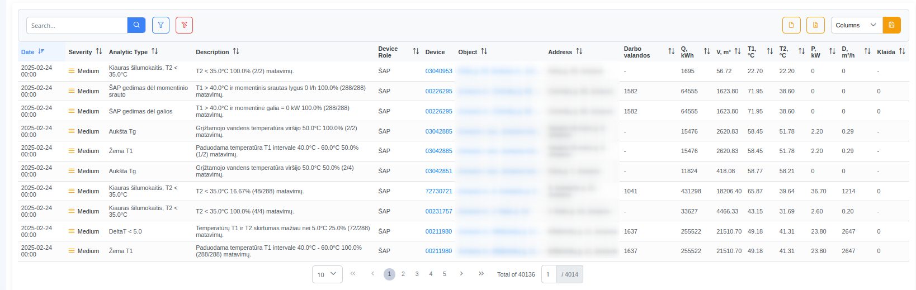Go to page 3 in pagination
The width and height of the screenshot is (916, 290).
tap(417, 274)
